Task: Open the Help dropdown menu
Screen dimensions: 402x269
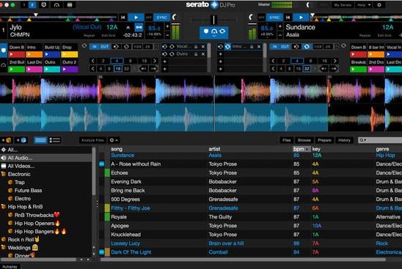Action: [x=364, y=5]
